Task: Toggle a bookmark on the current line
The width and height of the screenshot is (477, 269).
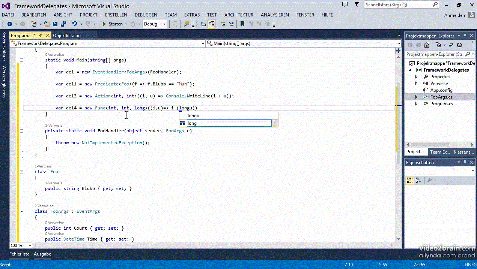Action: 242,24
